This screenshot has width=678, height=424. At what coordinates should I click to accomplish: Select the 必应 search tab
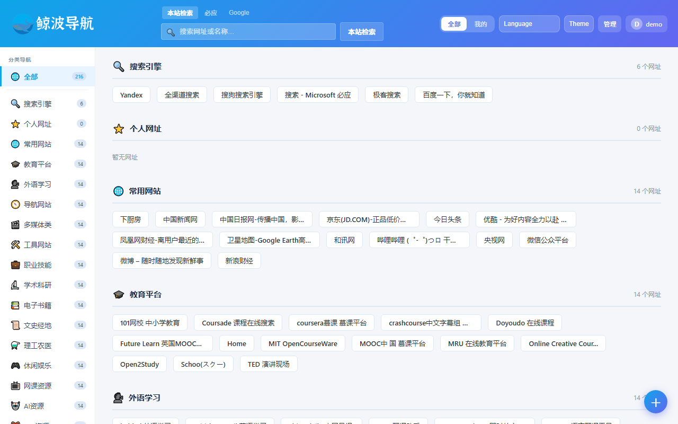click(211, 13)
